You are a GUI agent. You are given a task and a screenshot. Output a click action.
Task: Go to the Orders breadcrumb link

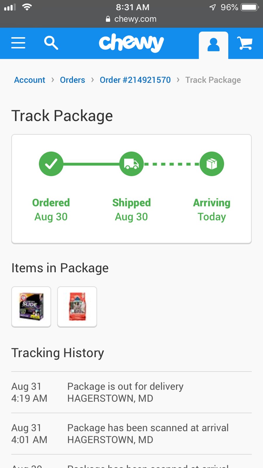pyautogui.click(x=72, y=80)
